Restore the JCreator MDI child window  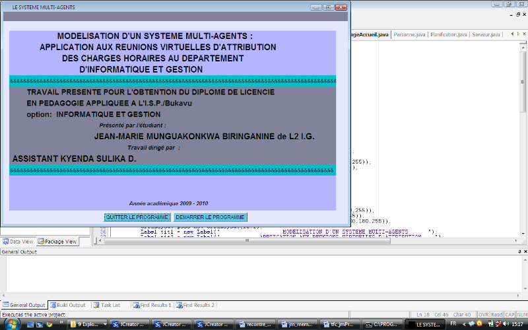tap(518, 15)
